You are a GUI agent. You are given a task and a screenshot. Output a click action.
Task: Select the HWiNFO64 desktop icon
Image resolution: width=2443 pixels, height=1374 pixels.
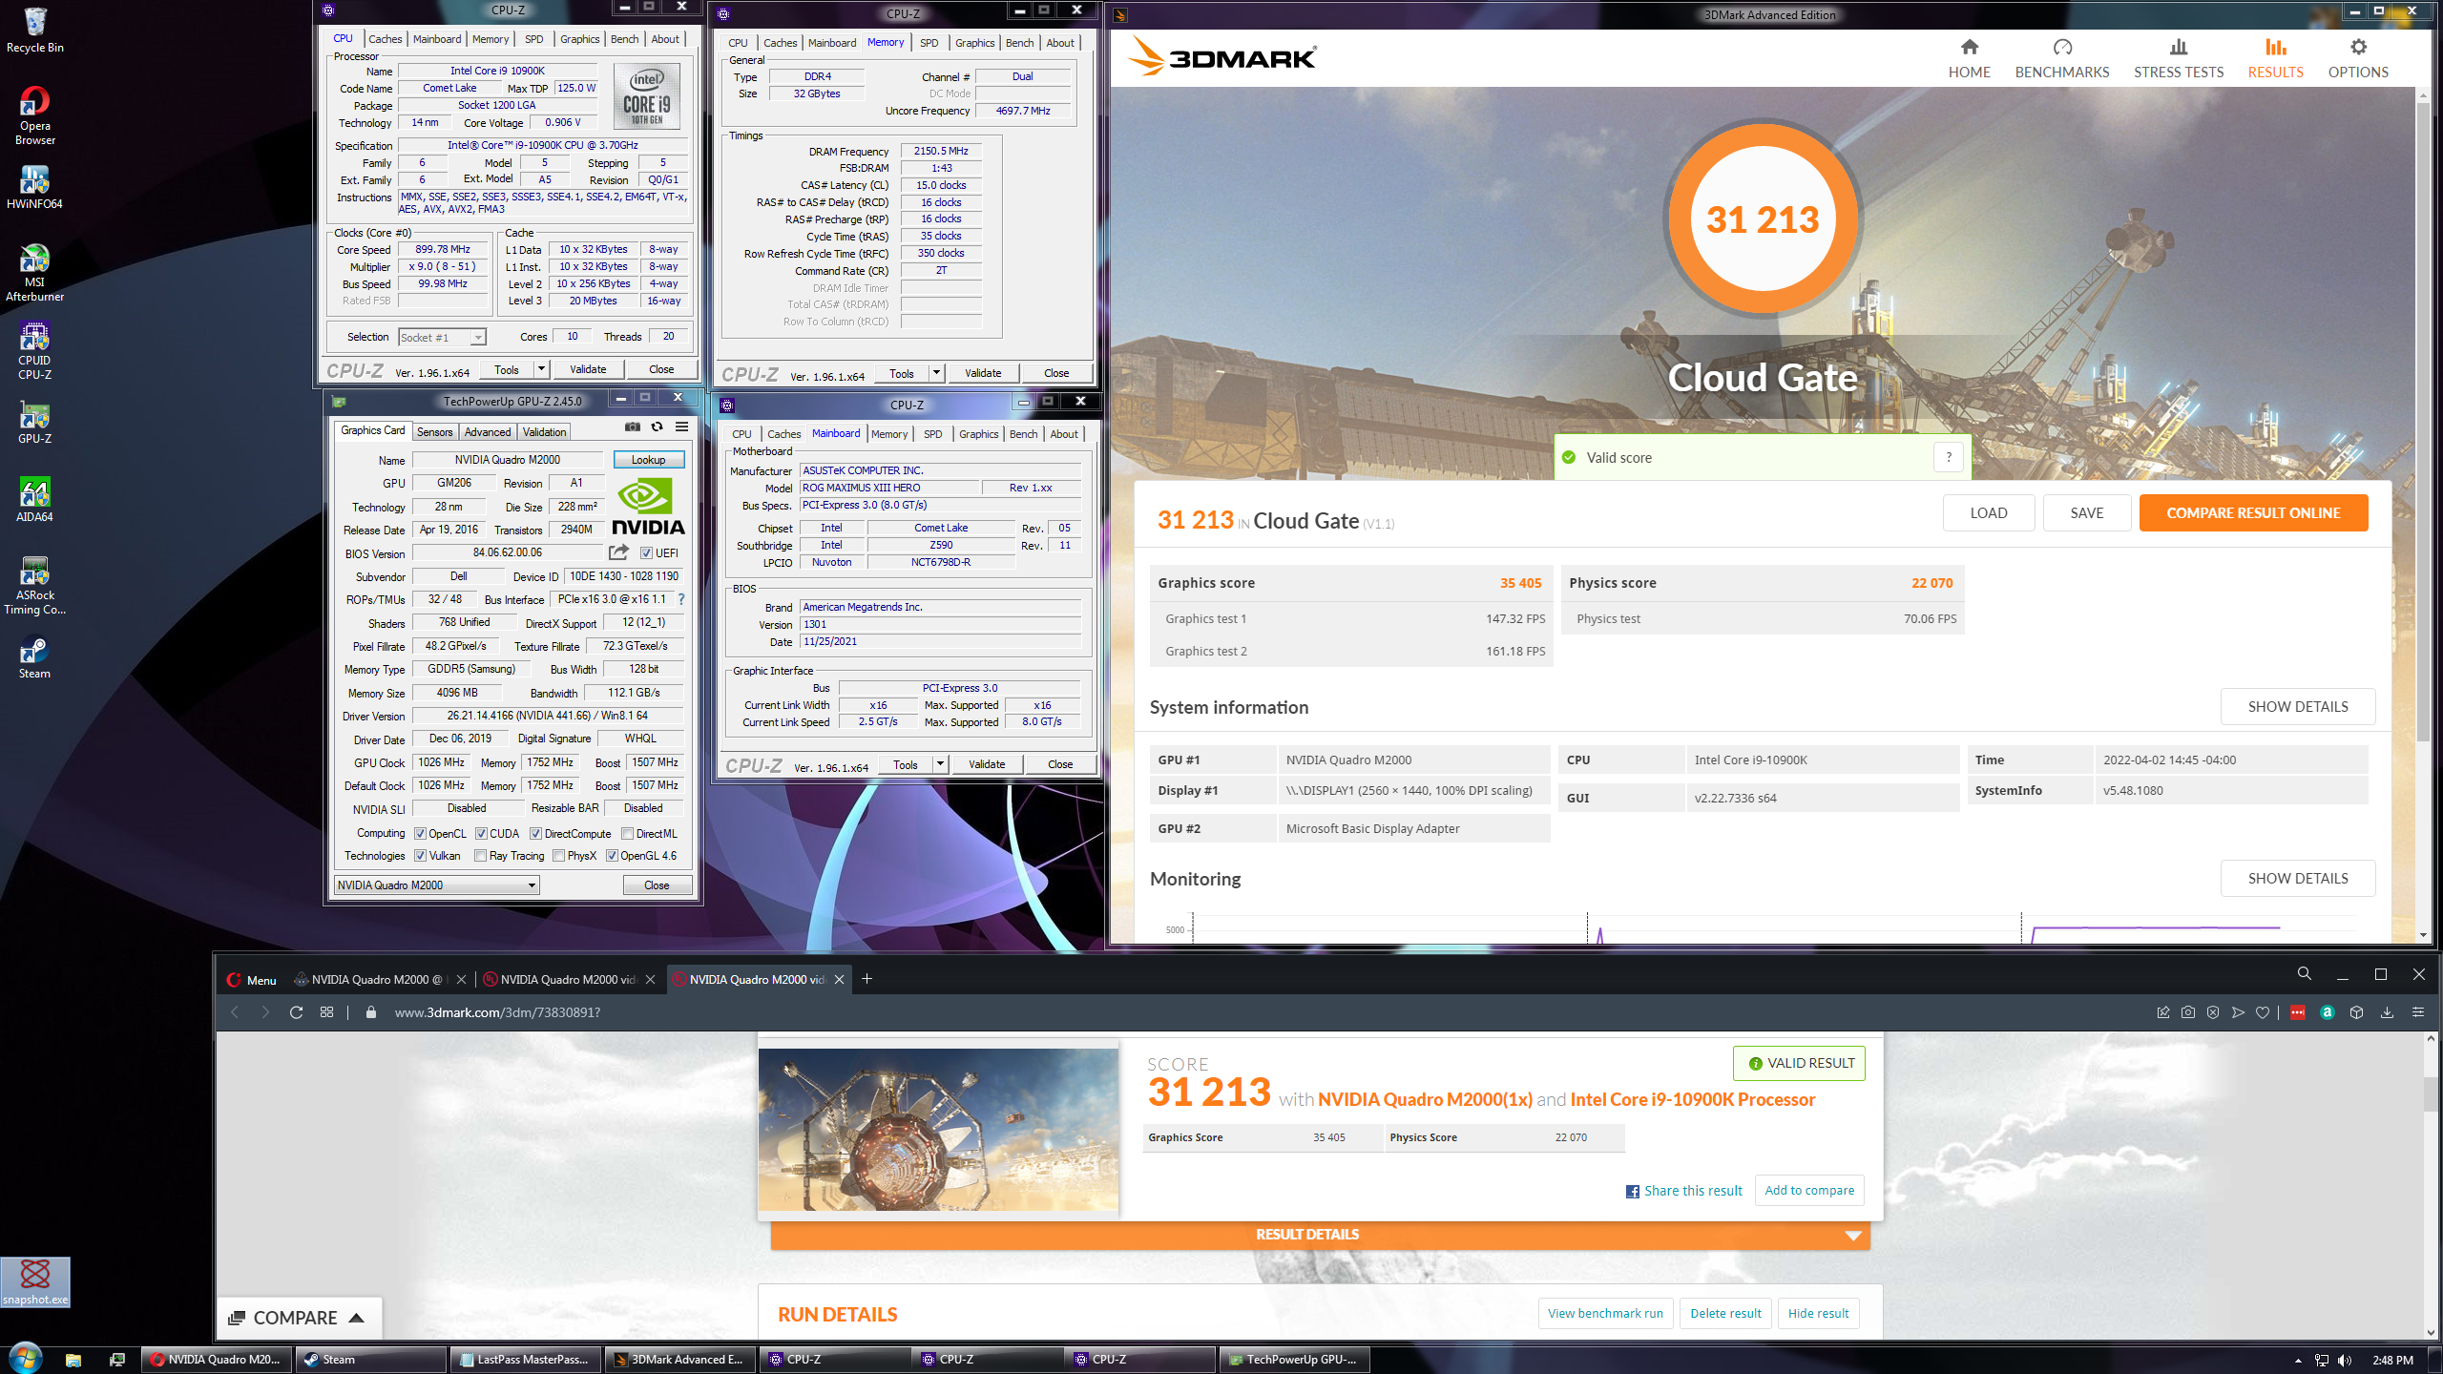[34, 186]
